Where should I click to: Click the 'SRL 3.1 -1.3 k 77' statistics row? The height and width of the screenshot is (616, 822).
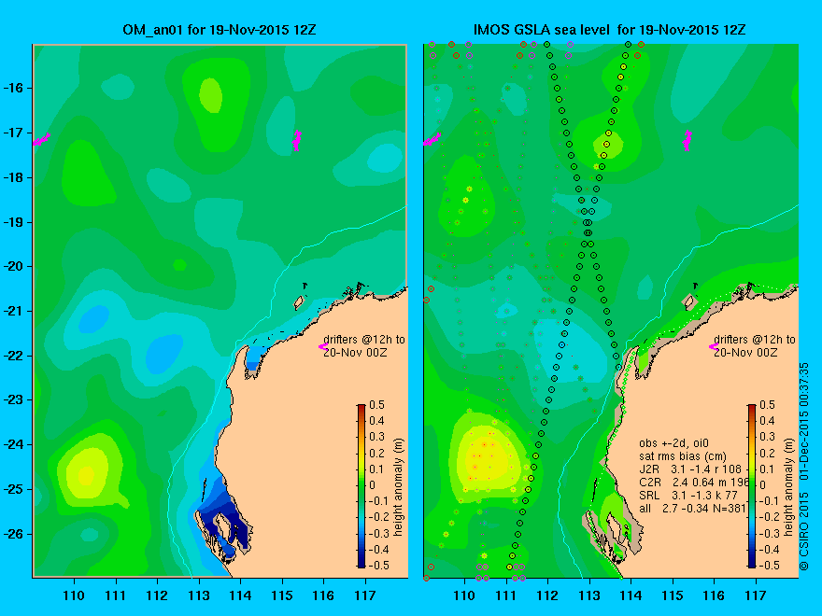687,495
